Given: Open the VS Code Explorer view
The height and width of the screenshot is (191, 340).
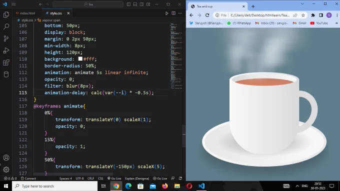Looking at the screenshot, I should (x=6, y=14).
